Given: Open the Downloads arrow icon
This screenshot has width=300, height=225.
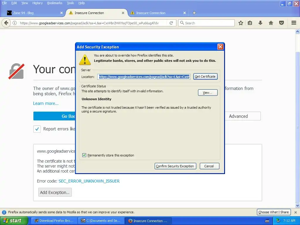Looking at the screenshot, I should 260,23.
